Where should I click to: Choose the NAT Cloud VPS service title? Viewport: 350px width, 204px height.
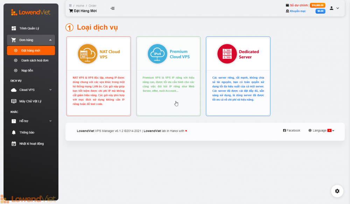[x=110, y=54]
